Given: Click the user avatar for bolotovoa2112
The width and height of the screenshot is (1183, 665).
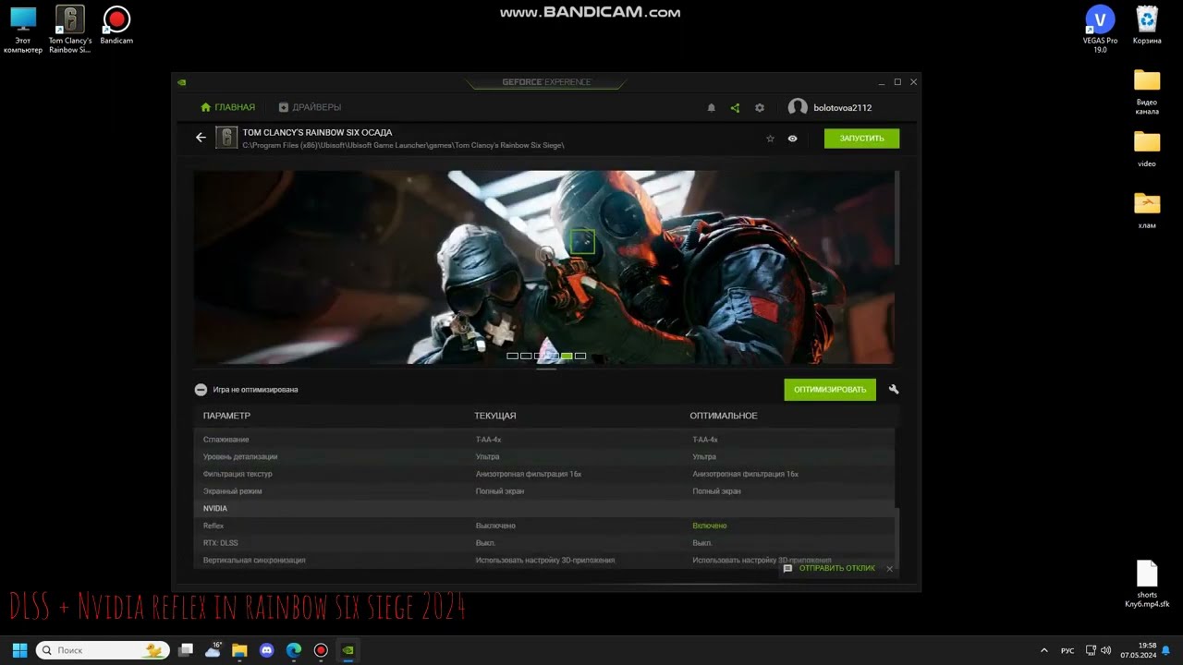Looking at the screenshot, I should click(x=798, y=108).
